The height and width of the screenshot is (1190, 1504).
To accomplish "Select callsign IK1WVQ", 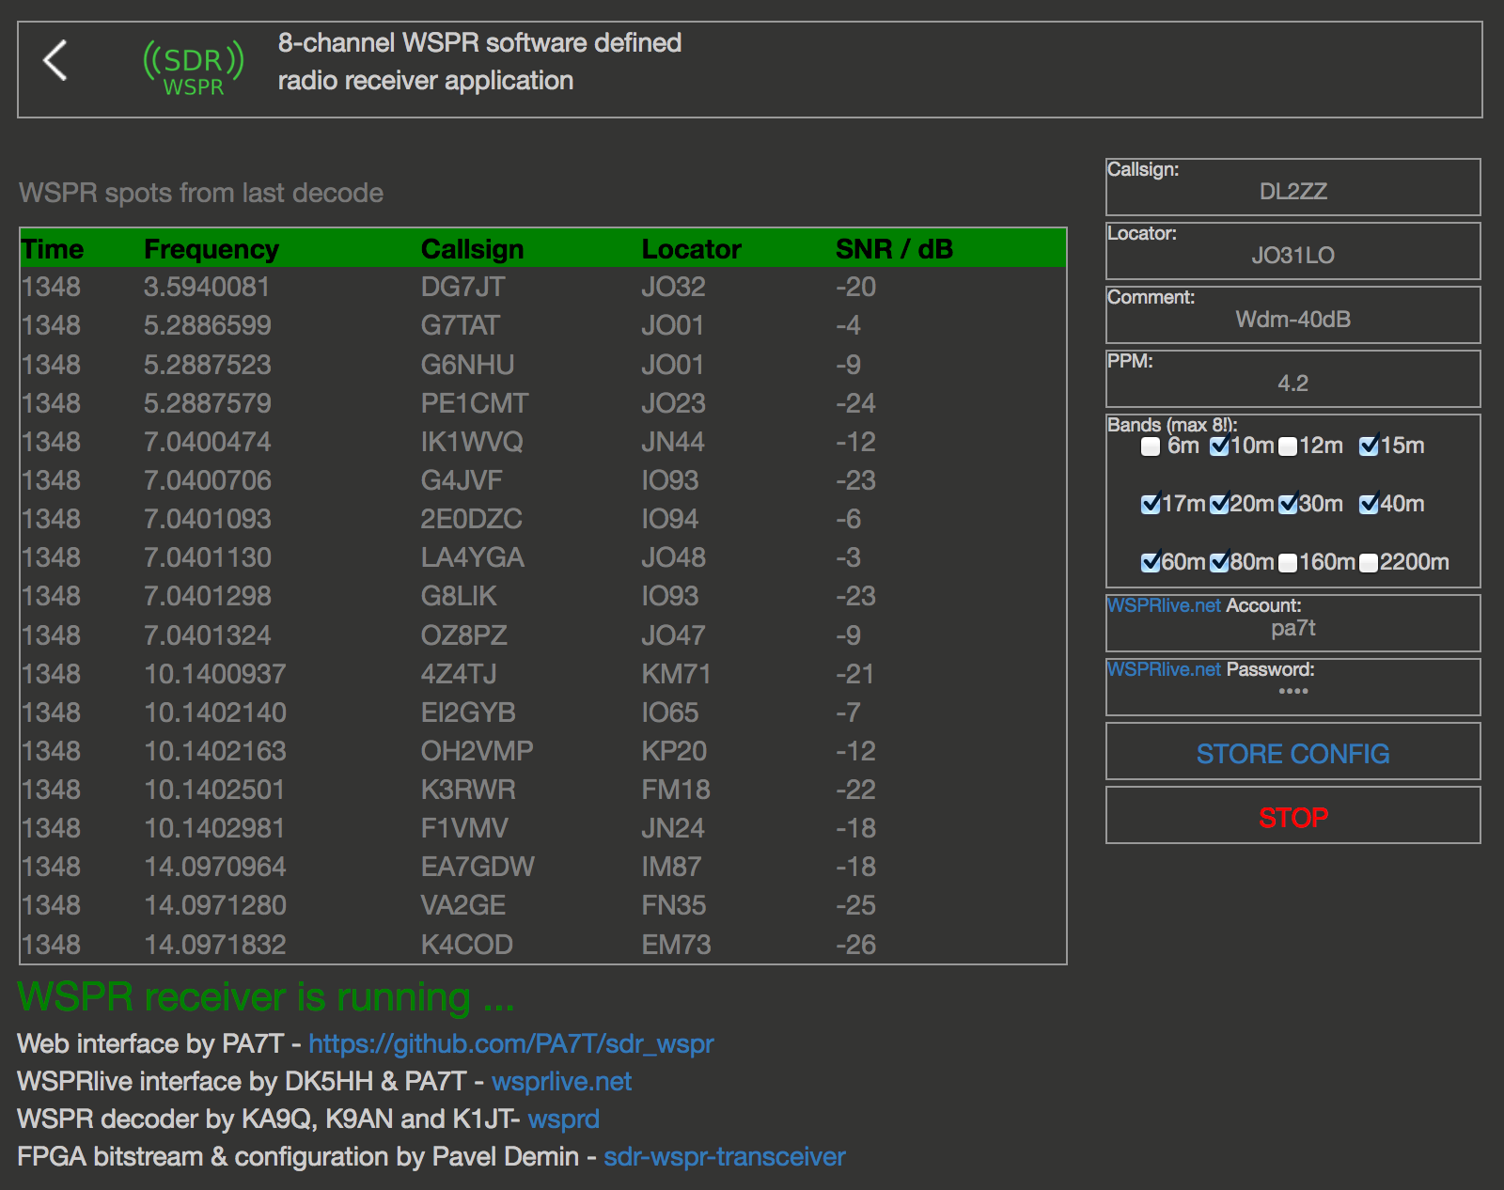I will tap(472, 442).
